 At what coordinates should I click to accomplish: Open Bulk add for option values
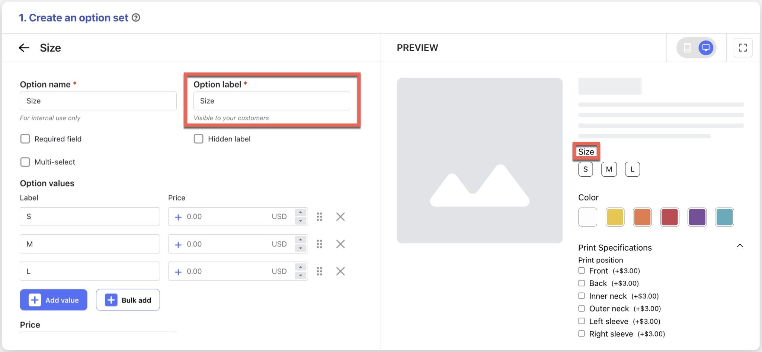[128, 300]
